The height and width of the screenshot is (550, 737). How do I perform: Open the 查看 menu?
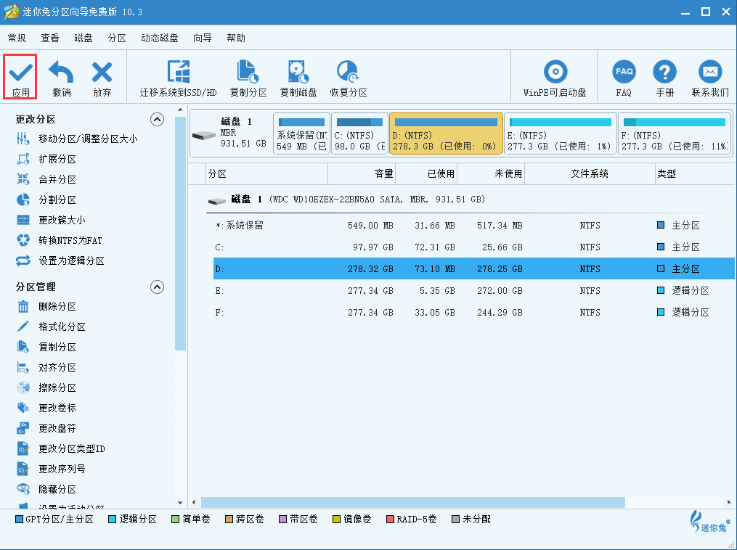pyautogui.click(x=50, y=38)
